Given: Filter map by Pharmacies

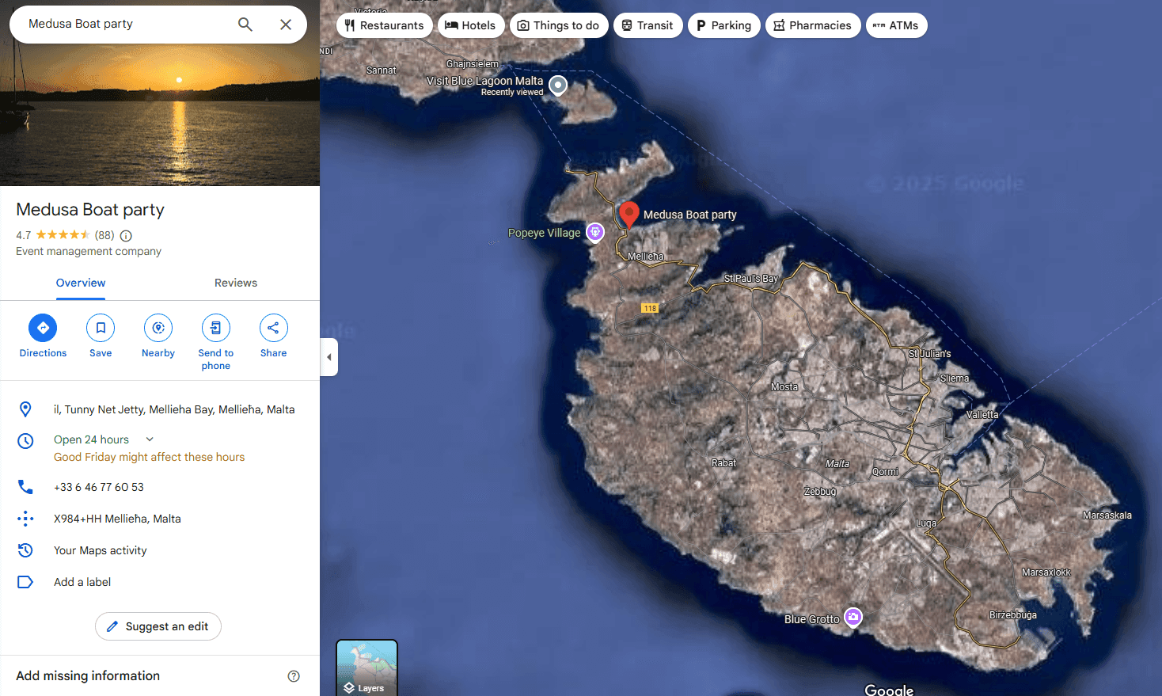Looking at the screenshot, I should (x=813, y=25).
